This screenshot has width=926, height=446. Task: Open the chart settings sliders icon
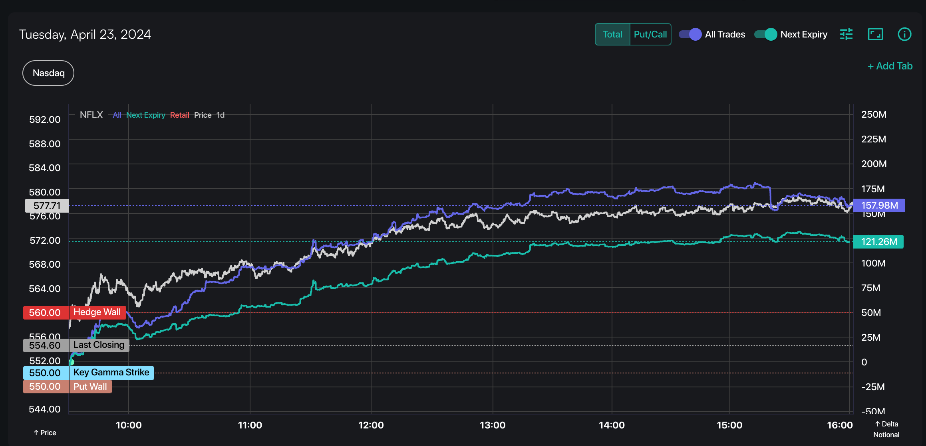[x=846, y=34]
